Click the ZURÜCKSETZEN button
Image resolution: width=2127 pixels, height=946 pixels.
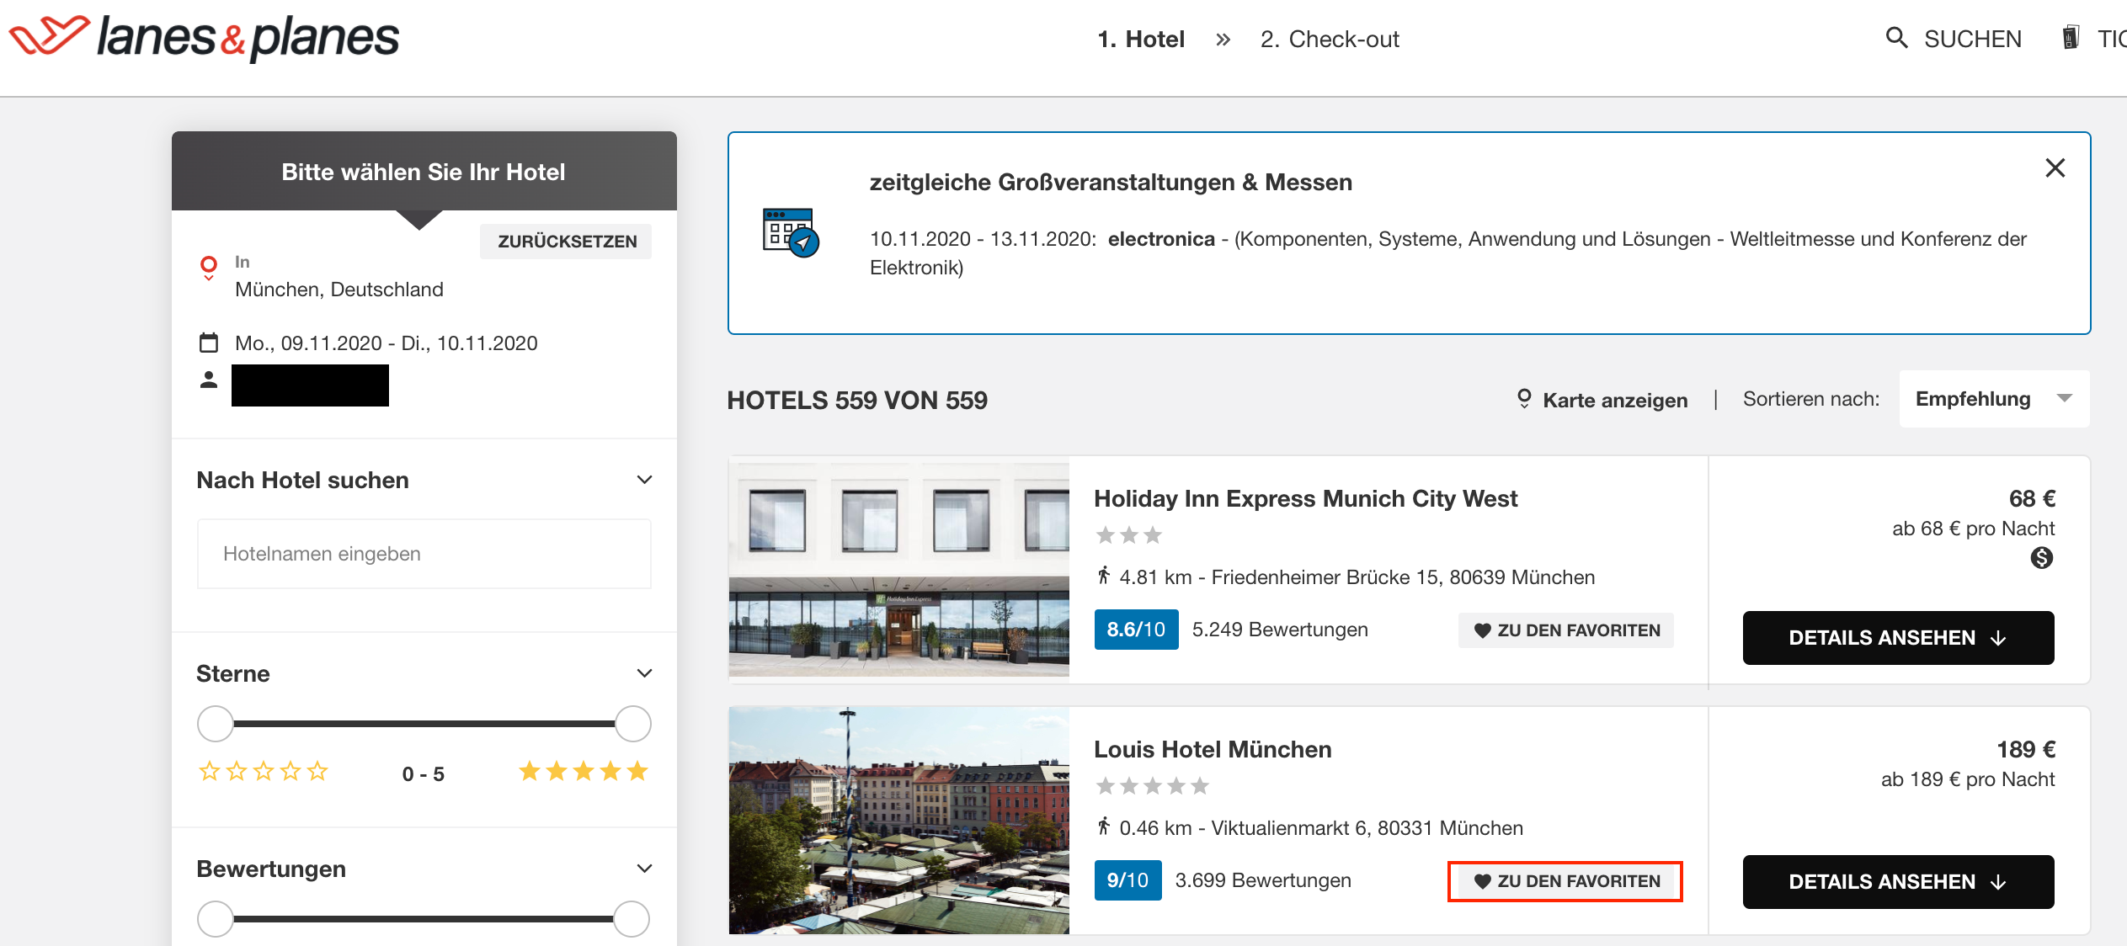(x=567, y=242)
